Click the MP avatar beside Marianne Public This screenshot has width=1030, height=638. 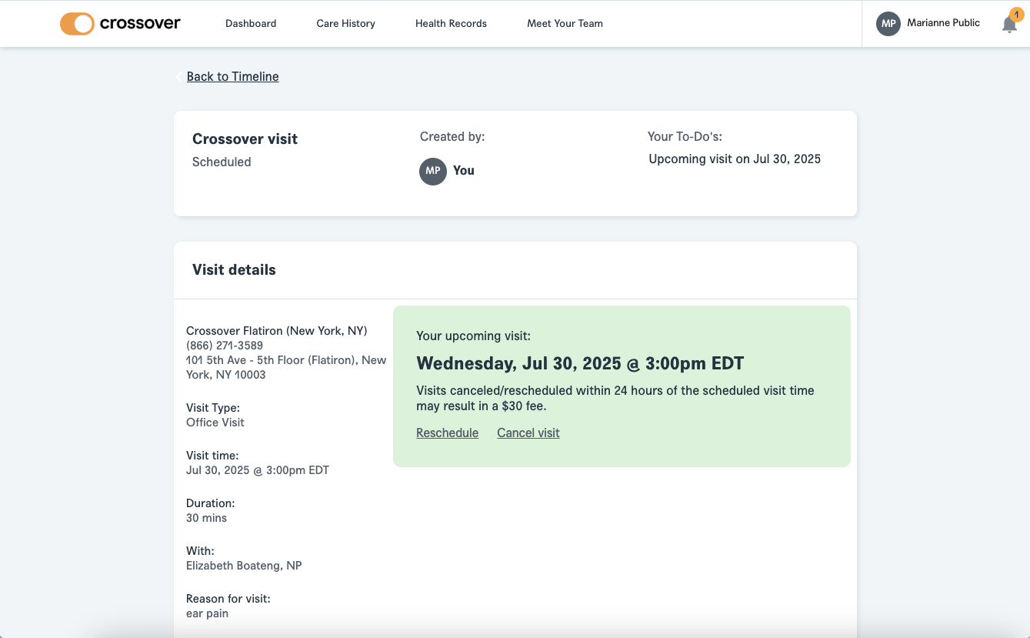coord(888,23)
